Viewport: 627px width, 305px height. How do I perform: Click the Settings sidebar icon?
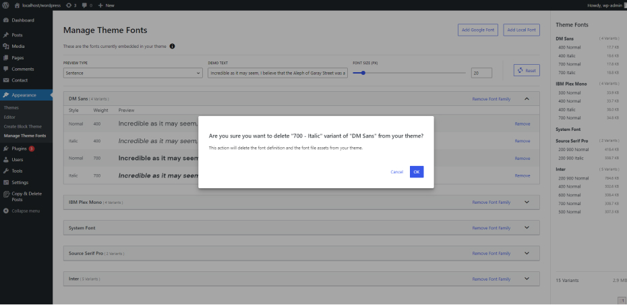coord(6,182)
